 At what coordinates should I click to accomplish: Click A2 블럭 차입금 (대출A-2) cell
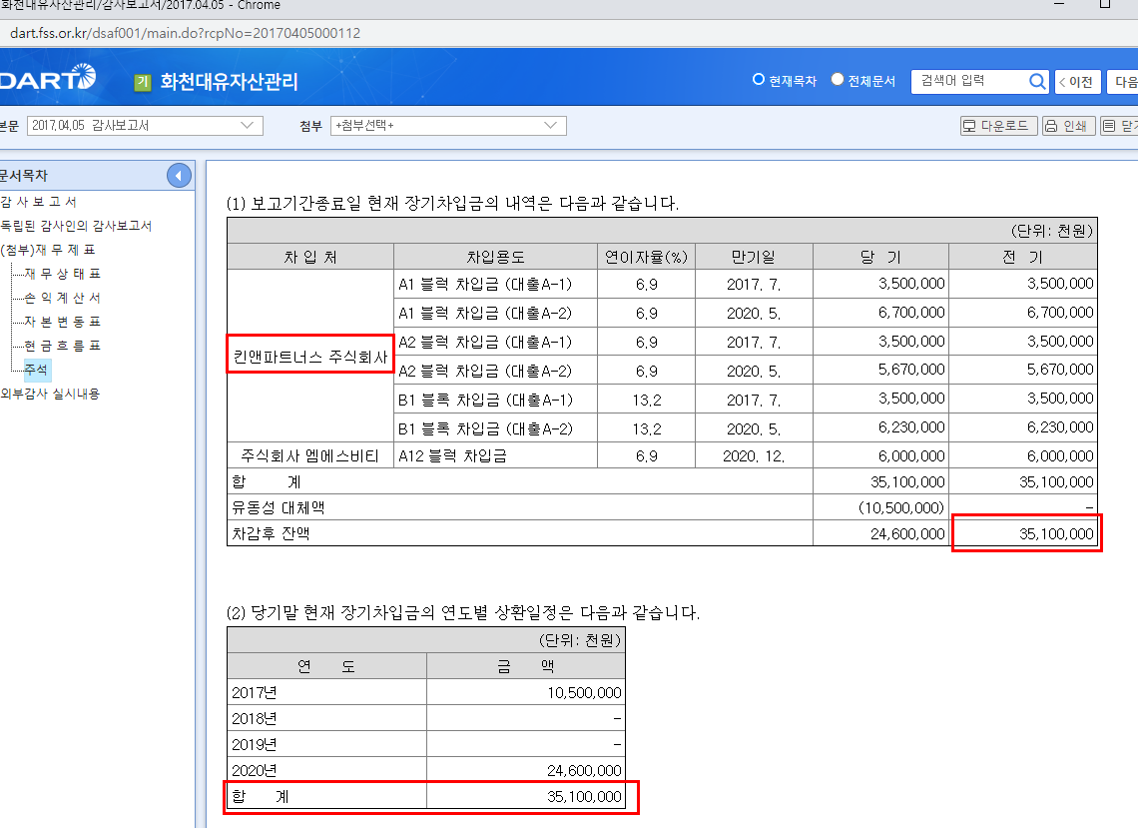496,371
